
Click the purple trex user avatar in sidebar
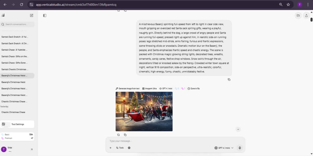[x=4, y=149]
